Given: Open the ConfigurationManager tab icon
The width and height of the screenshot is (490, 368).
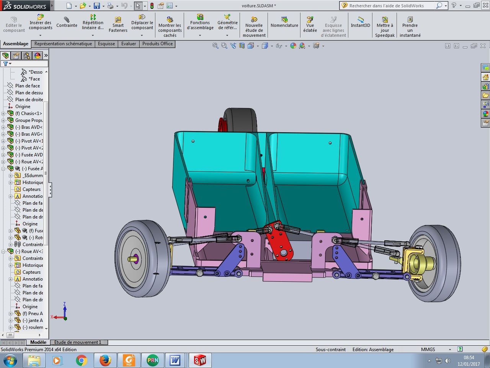Looking at the screenshot, I should point(27,56).
